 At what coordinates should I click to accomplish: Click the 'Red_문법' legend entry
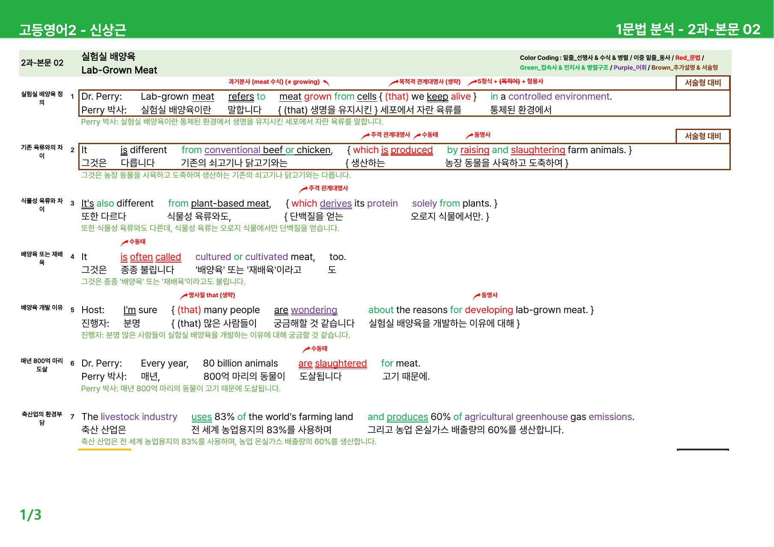(688, 58)
